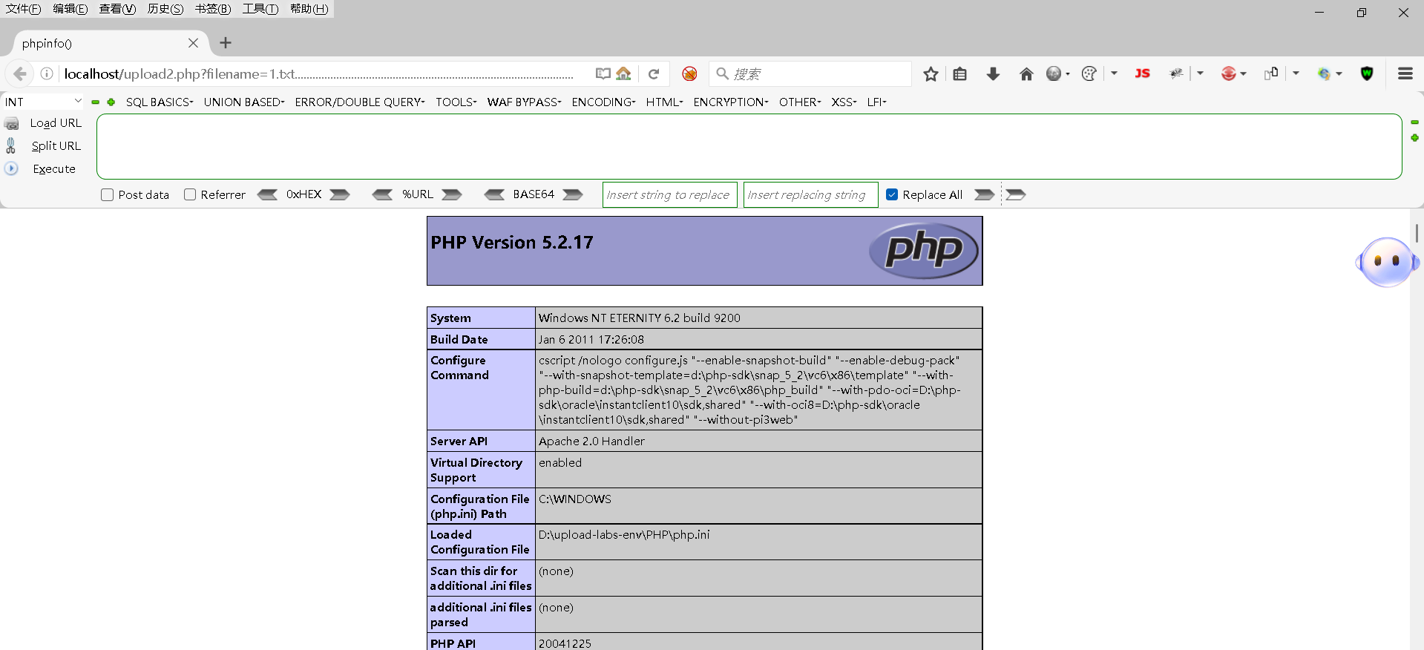Screen dimensions: 1424x650
Task: Enable the Referrer checkbox
Action: (190, 194)
